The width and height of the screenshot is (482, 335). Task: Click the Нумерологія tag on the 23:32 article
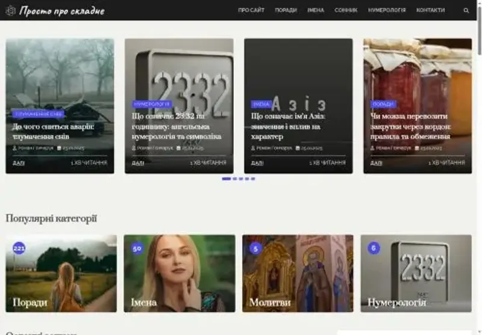click(x=152, y=104)
